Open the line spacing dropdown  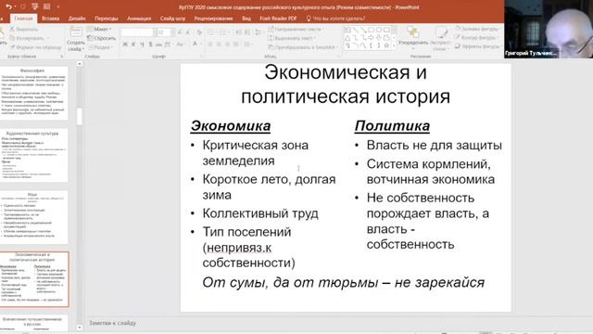(x=259, y=33)
